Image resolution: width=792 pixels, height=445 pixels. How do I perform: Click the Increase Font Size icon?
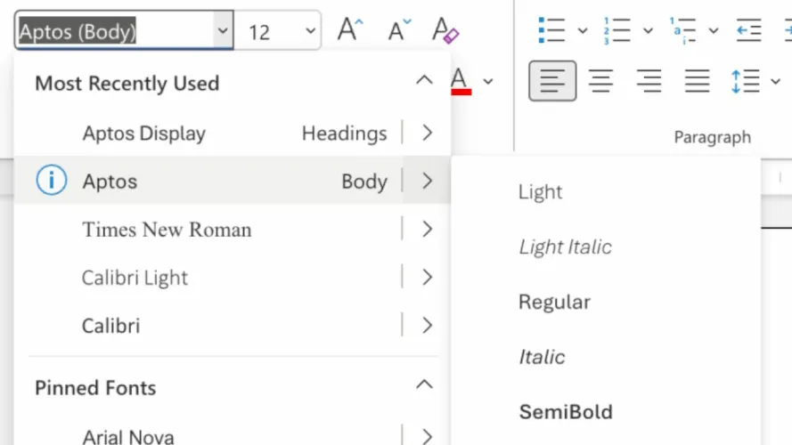pos(350,31)
